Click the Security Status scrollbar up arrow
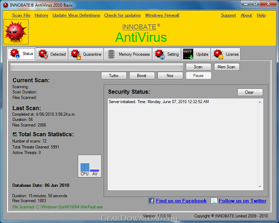Screen dimensions: 279x223 260,102
